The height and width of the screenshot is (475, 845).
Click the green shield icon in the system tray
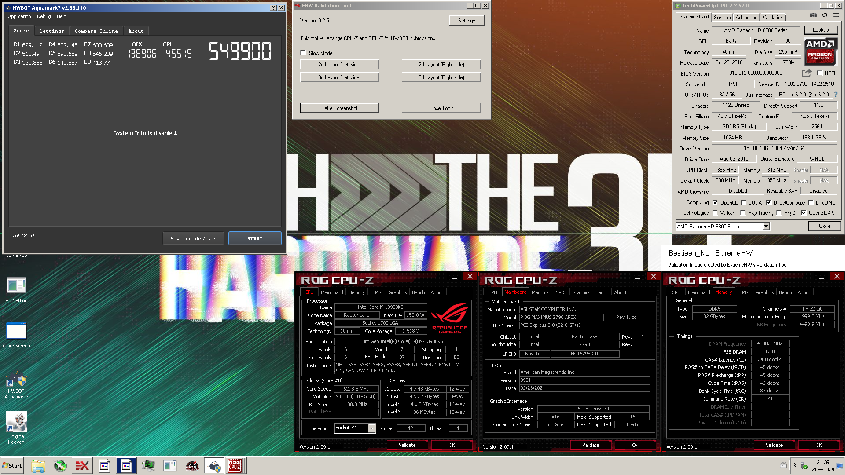[804, 466]
